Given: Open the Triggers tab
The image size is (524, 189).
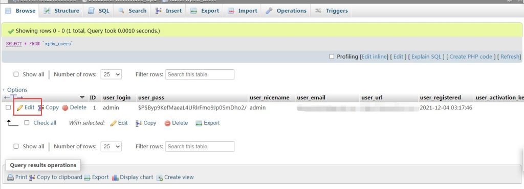Looking at the screenshot, I should 332,11.
